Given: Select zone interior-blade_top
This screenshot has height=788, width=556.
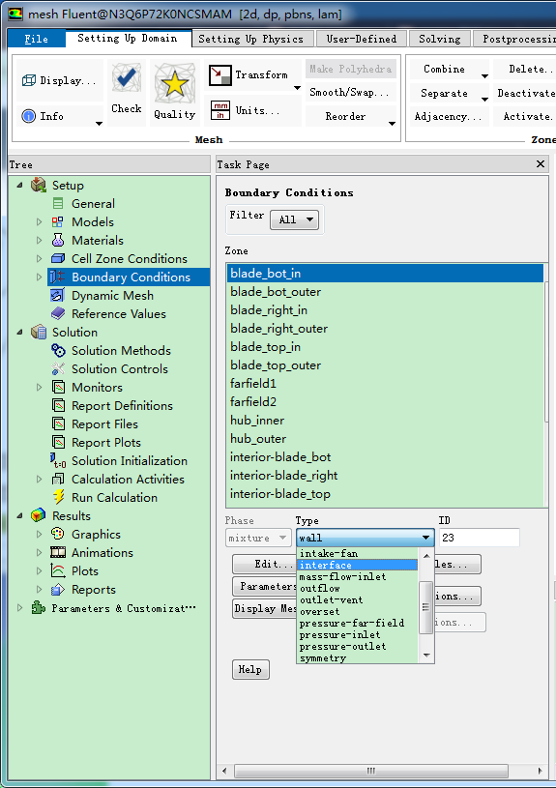Looking at the screenshot, I should tap(385, 494).
